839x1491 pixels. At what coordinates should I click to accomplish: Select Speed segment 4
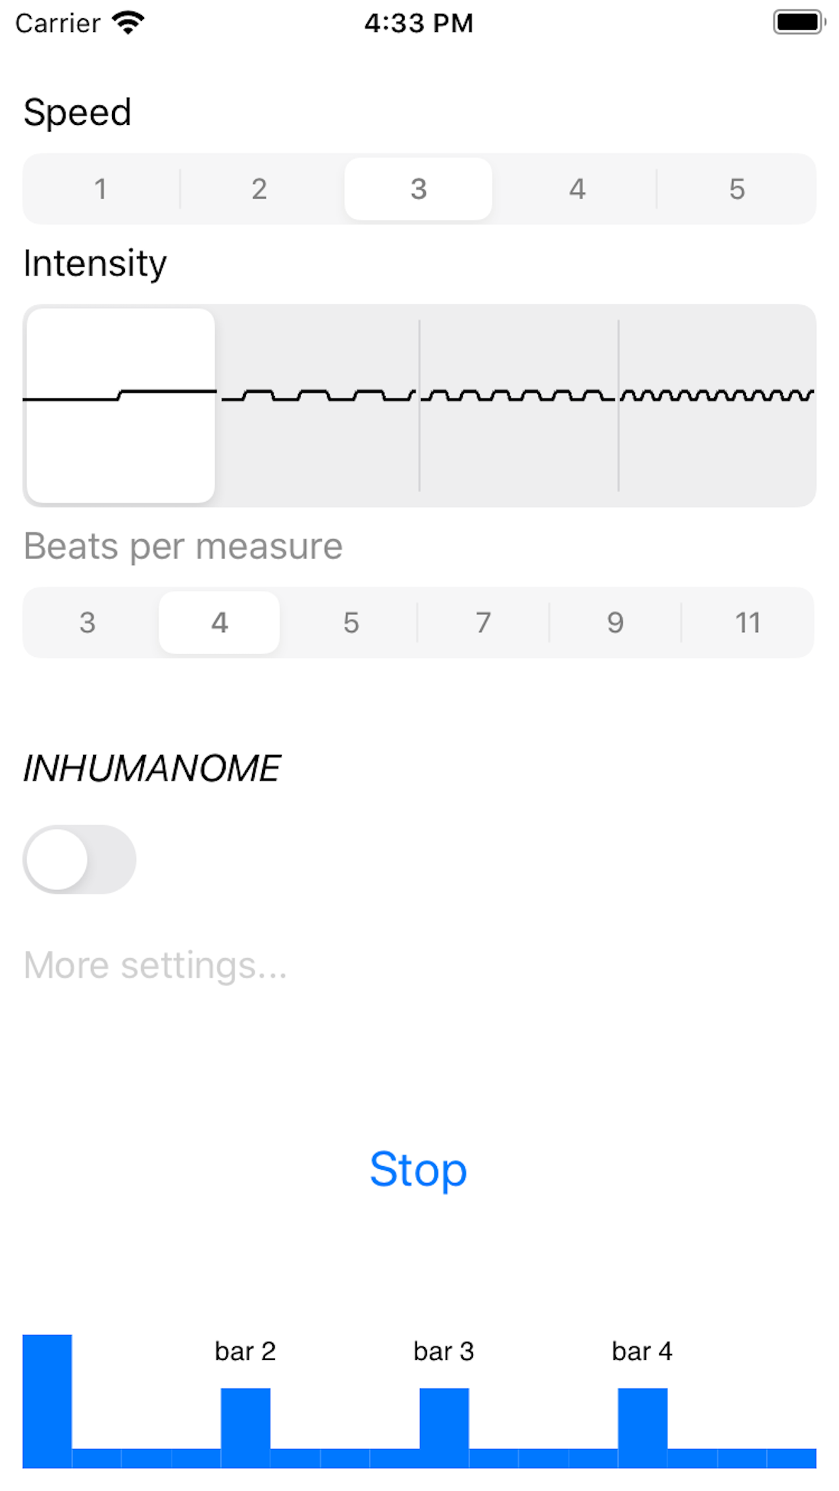click(x=577, y=189)
